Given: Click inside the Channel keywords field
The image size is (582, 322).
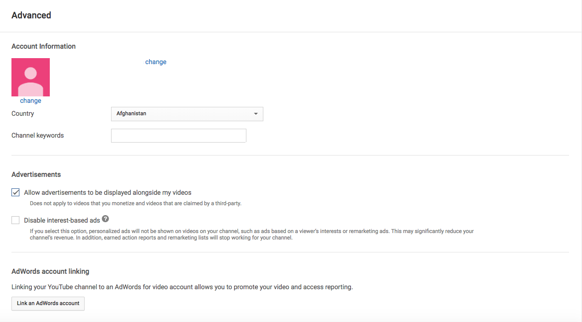Looking at the screenshot, I should 178,135.
